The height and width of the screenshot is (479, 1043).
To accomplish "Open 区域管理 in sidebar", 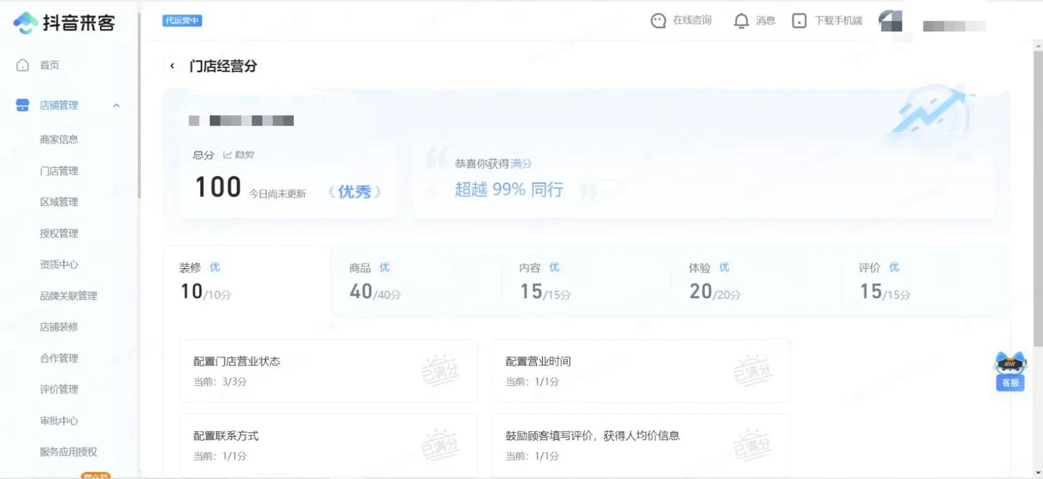I will point(59,202).
